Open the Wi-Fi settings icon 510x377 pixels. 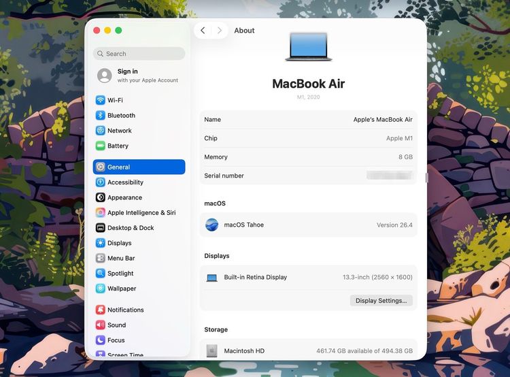point(101,100)
